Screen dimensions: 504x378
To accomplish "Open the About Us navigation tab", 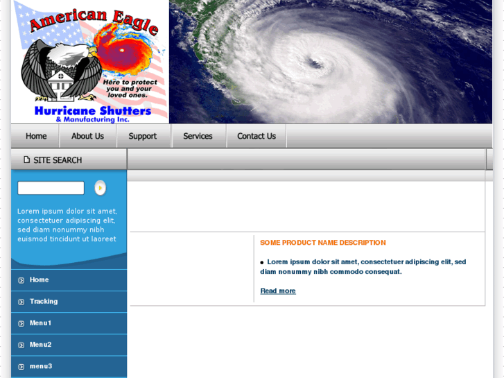I will (x=87, y=136).
